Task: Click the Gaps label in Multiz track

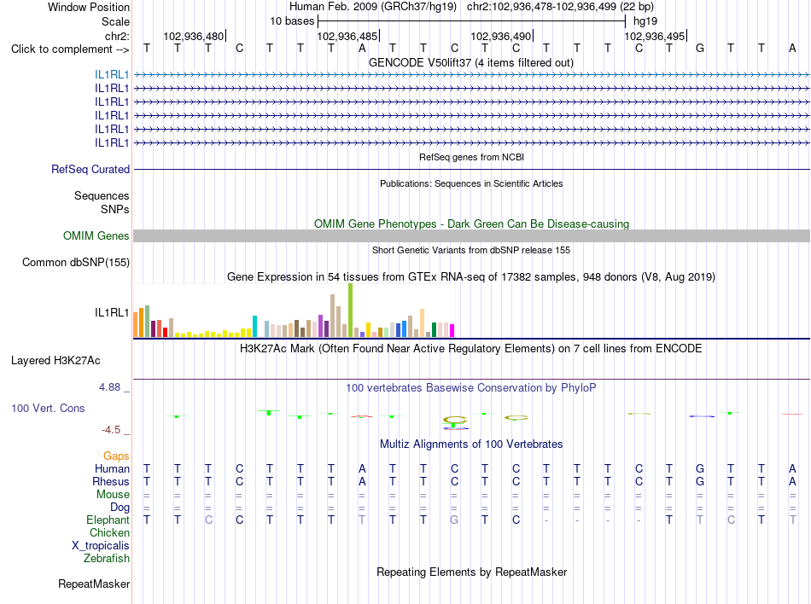Action: (116, 456)
